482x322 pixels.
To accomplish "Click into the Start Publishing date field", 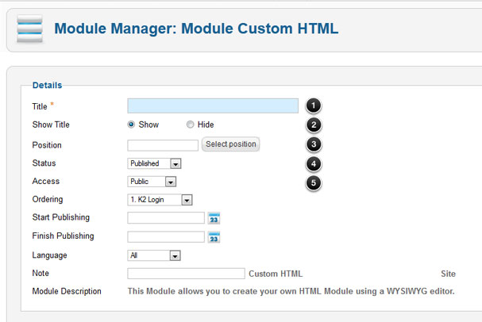I will pyautogui.click(x=166, y=218).
